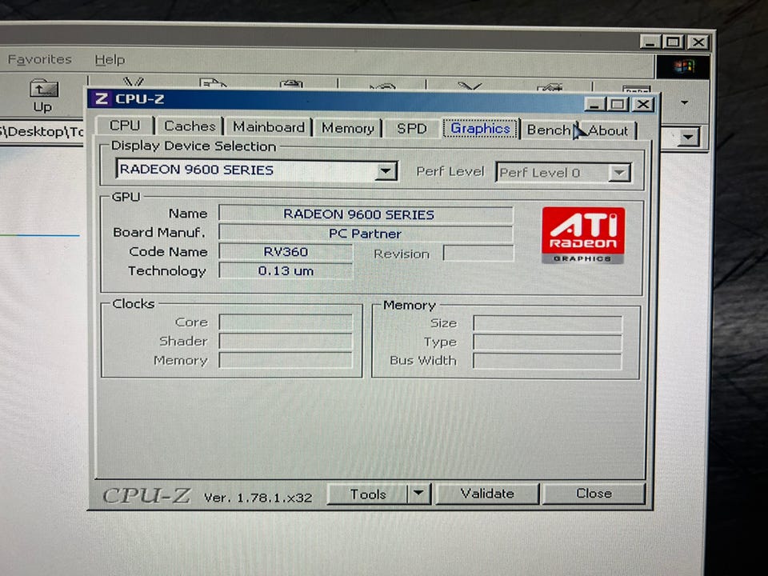Click the version text Ver. 1.78.1.x32
This screenshot has width=768, height=576.
pos(258,498)
